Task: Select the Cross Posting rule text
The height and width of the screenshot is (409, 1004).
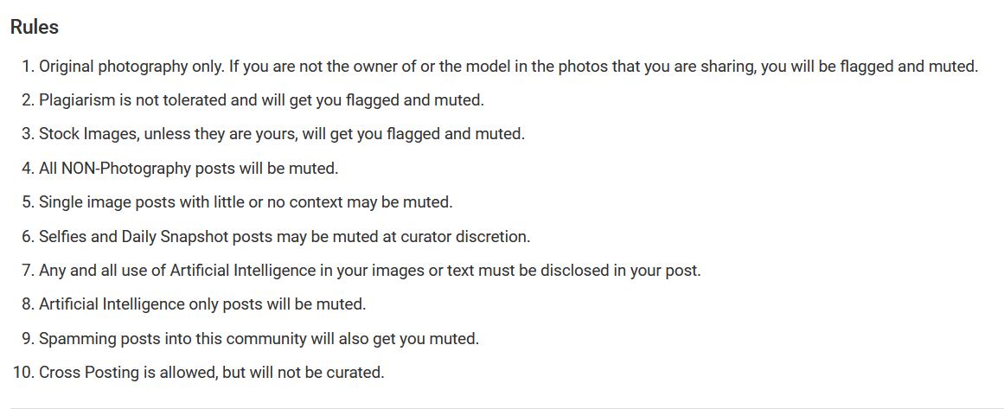Action: [x=211, y=373]
